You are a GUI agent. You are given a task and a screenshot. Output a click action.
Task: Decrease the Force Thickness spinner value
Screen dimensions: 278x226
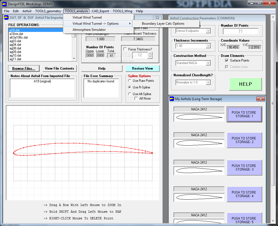[150, 57]
